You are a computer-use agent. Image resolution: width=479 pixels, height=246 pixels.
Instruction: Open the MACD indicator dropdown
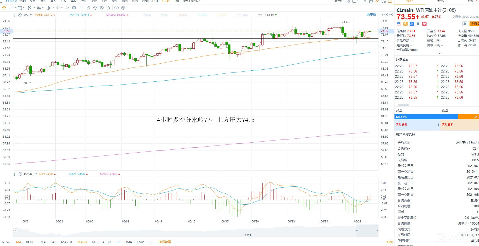tap(36, 174)
